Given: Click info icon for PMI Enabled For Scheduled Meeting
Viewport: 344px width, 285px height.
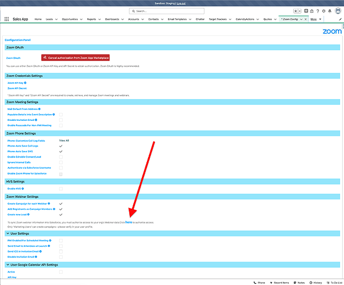Looking at the screenshot, I should (x=50, y=241).
